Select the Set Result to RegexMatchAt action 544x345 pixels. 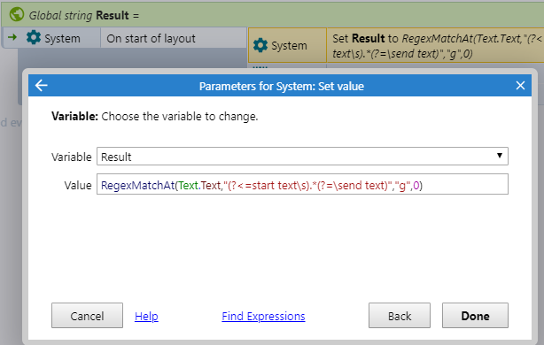pyautogui.click(x=435, y=45)
